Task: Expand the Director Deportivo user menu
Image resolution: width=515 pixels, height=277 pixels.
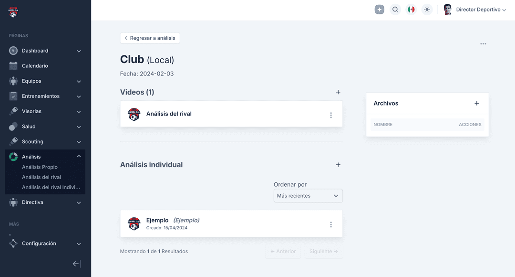Action: (x=481, y=10)
